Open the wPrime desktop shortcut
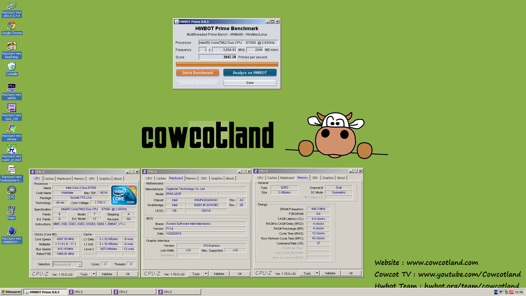The image size is (526, 296). point(12,133)
